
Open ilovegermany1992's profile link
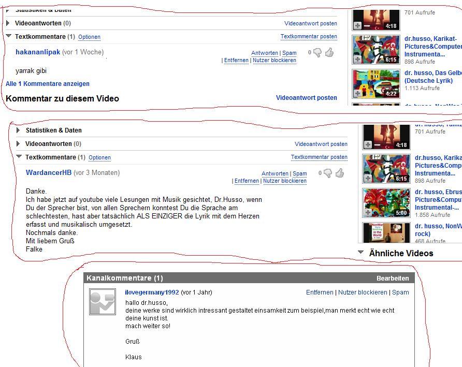[152, 292]
